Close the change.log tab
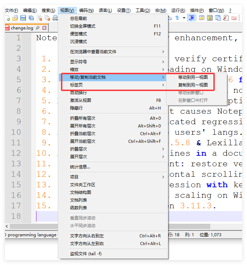This screenshot has width=247, height=265. (x=44, y=28)
